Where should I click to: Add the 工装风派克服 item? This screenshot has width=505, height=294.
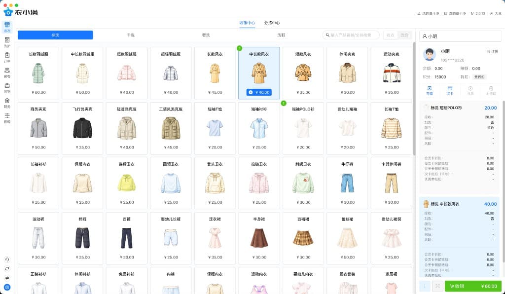(x=171, y=128)
